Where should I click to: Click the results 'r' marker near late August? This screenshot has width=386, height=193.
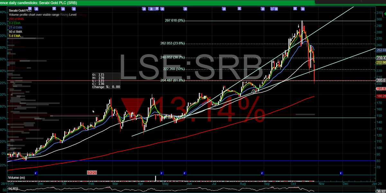[x=262, y=173]
